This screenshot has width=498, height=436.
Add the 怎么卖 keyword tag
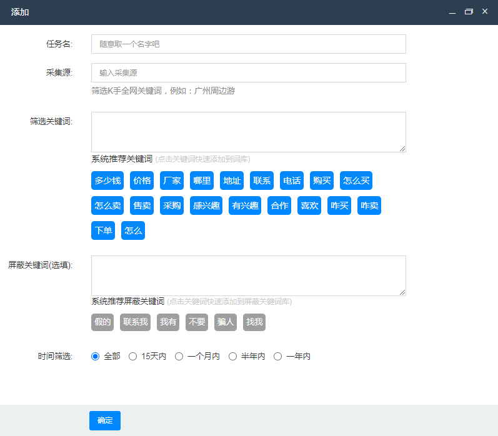click(x=107, y=206)
